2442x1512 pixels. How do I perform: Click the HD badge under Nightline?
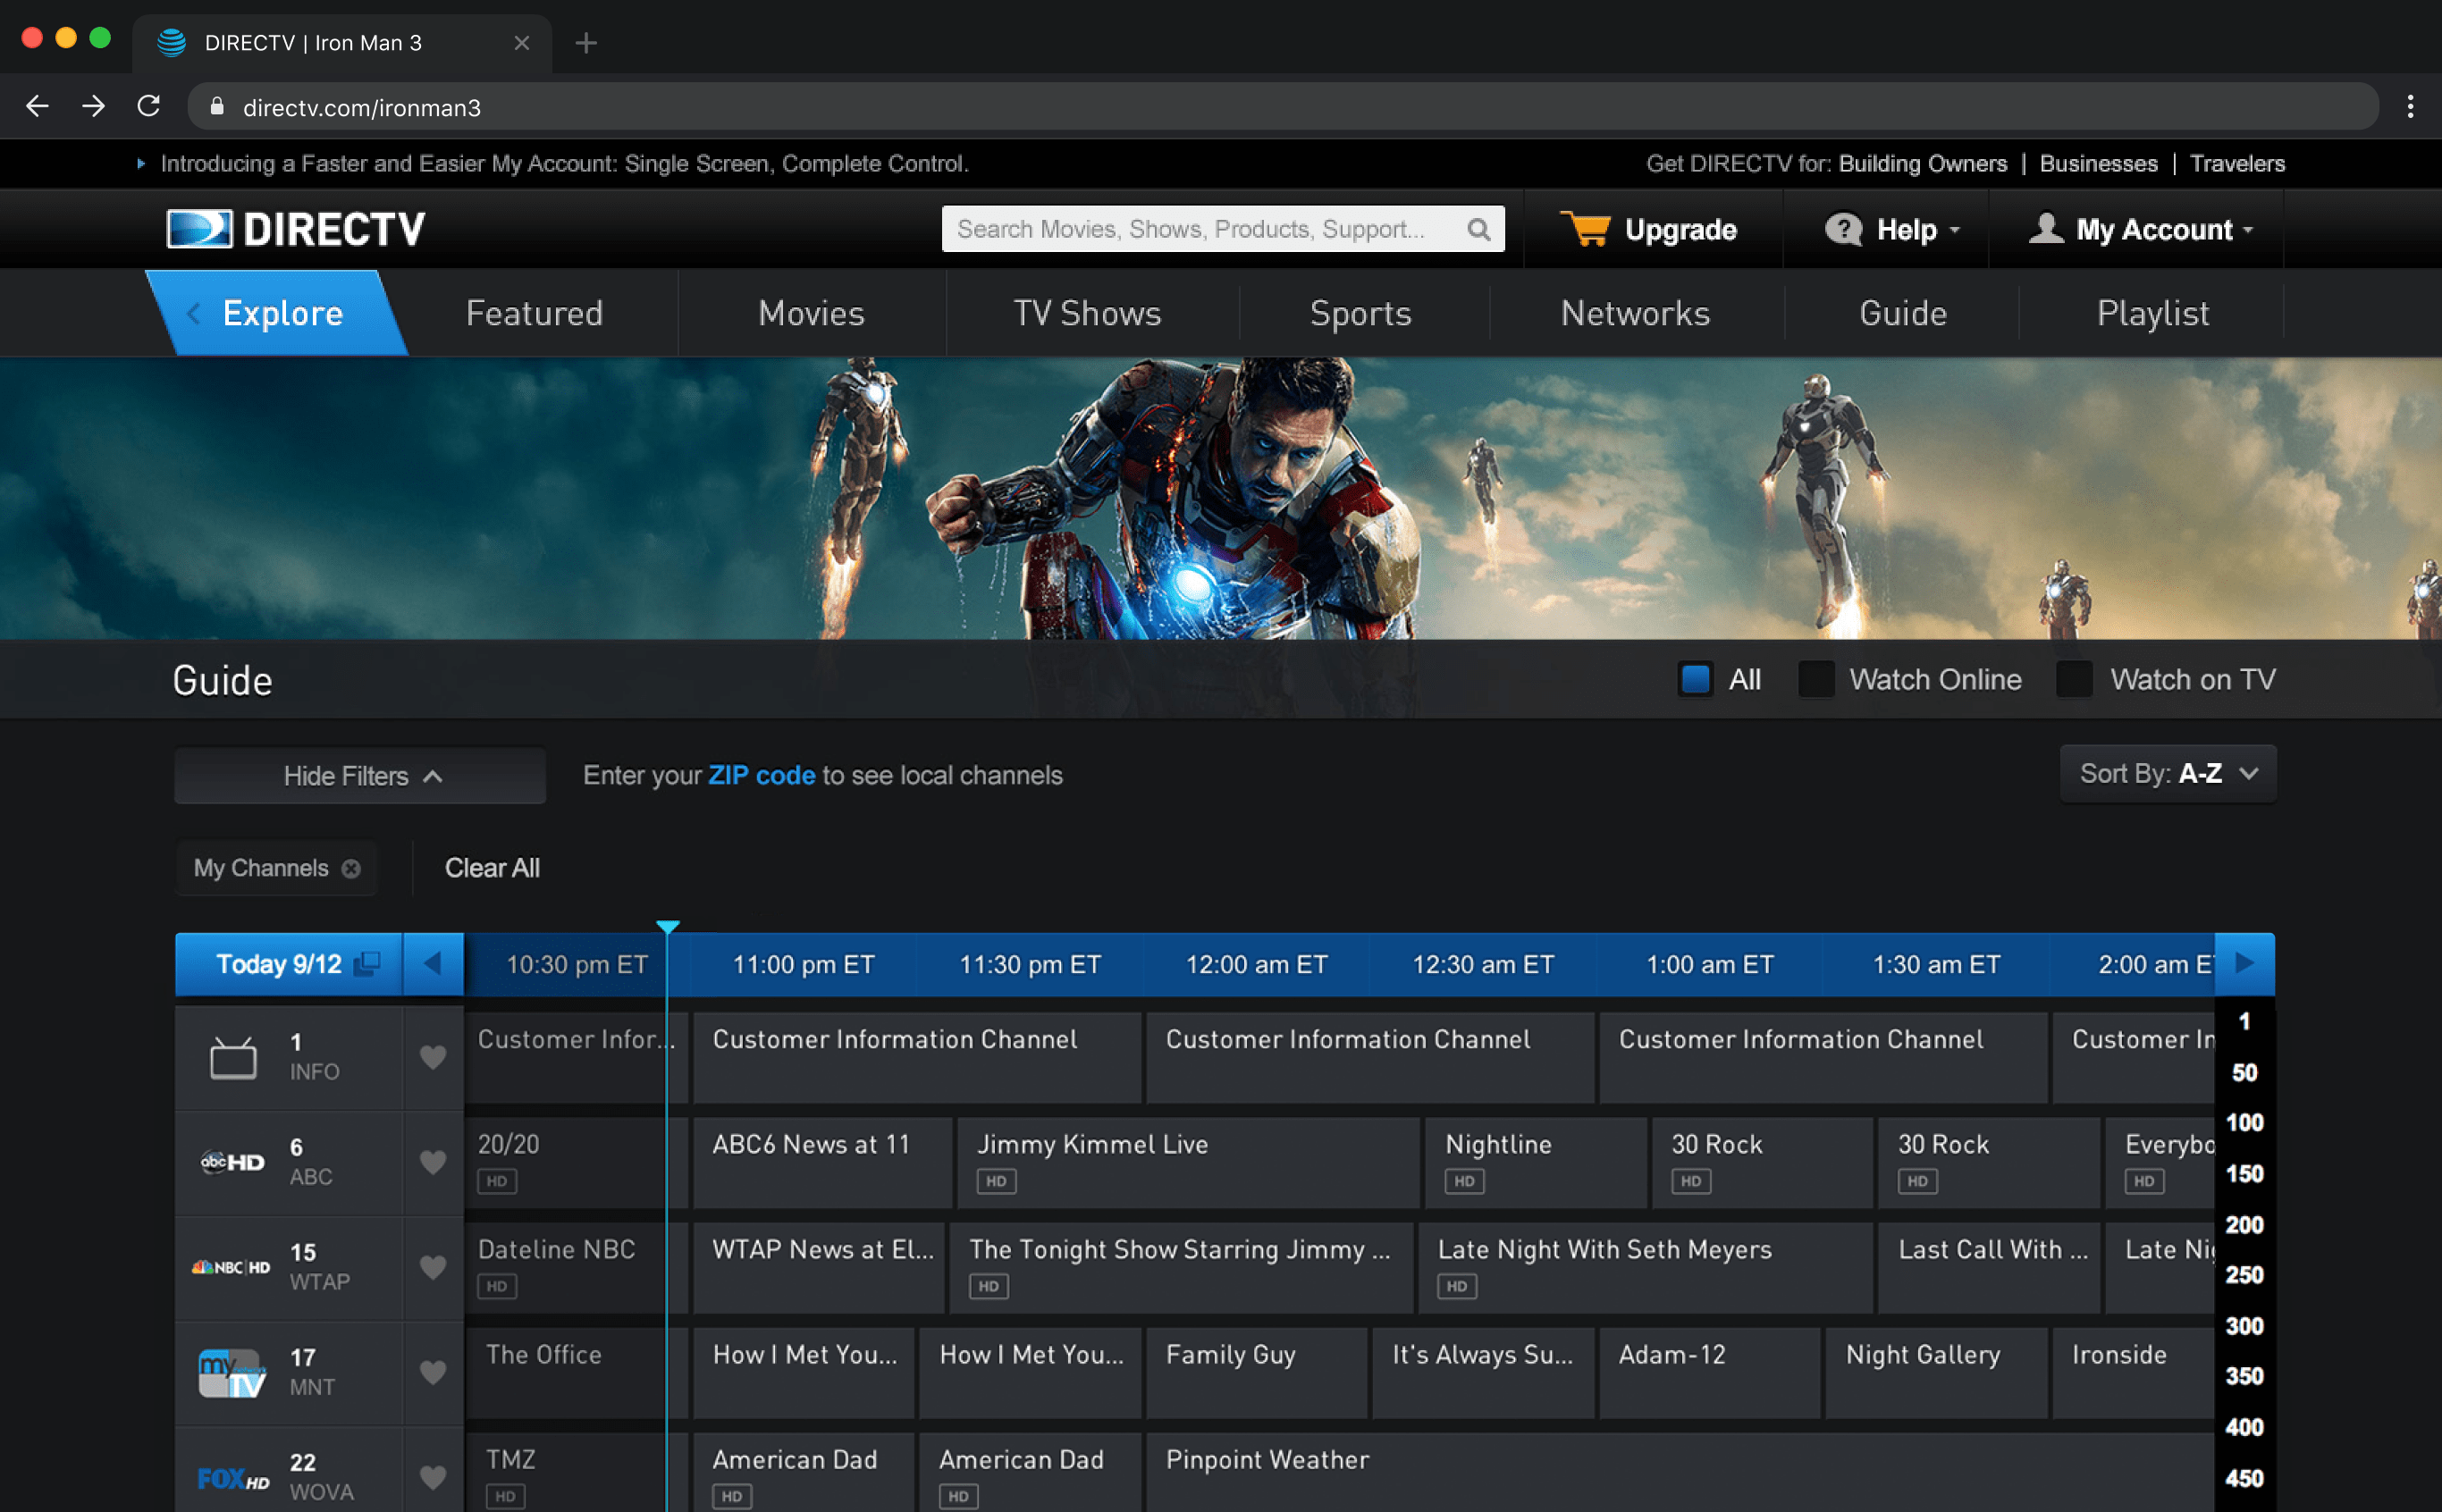point(1464,1181)
